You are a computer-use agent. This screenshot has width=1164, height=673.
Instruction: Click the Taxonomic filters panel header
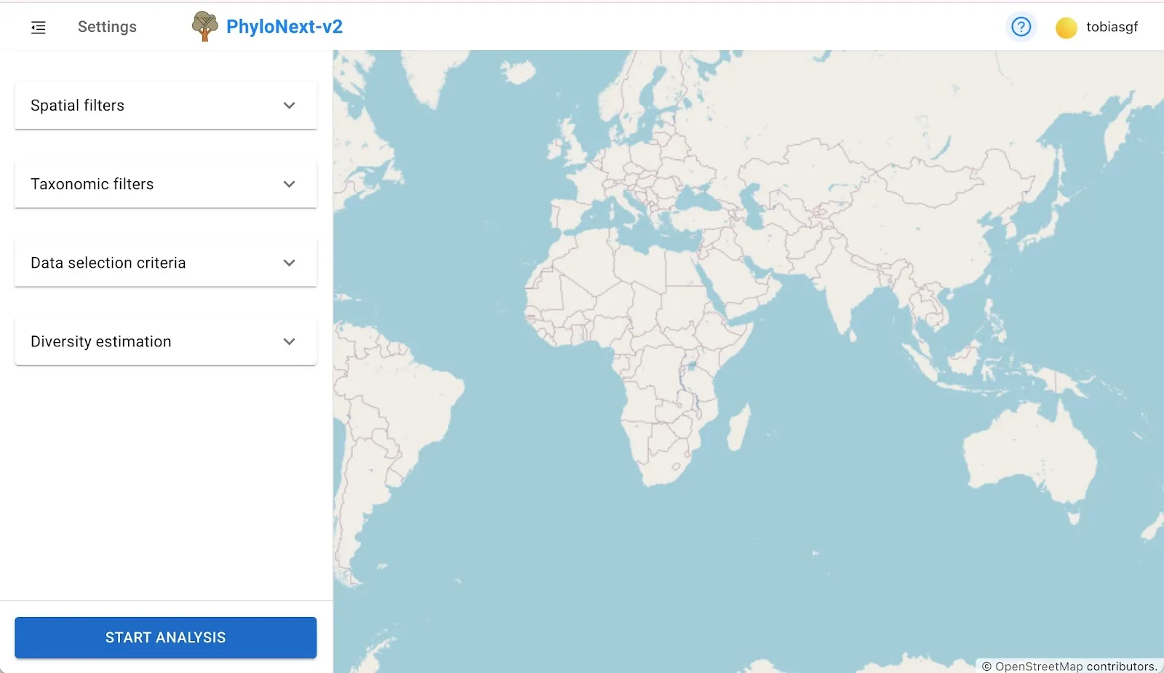(165, 184)
